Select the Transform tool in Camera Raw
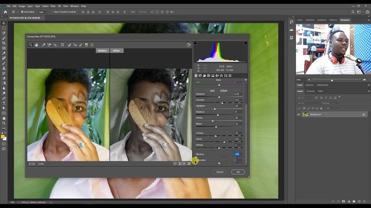Image resolution: width=371 pixels, height=208 pixels. point(63,45)
